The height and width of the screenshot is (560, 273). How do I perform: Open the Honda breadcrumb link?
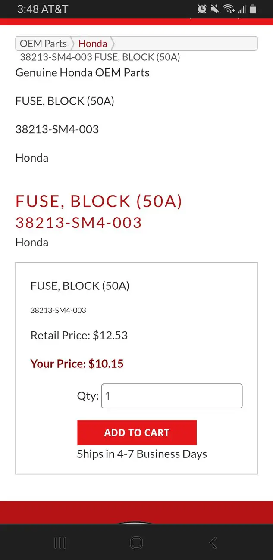point(93,44)
